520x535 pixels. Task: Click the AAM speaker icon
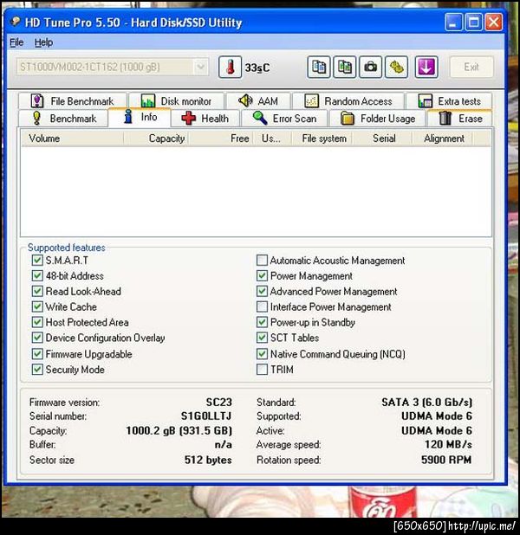coord(245,100)
